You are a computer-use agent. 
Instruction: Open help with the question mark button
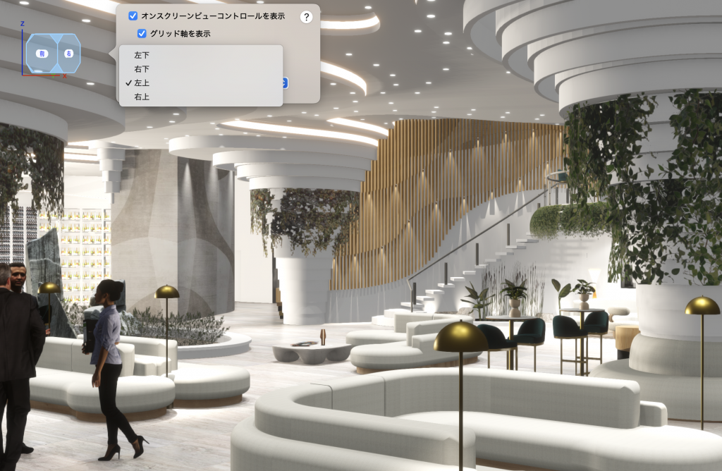(x=306, y=17)
